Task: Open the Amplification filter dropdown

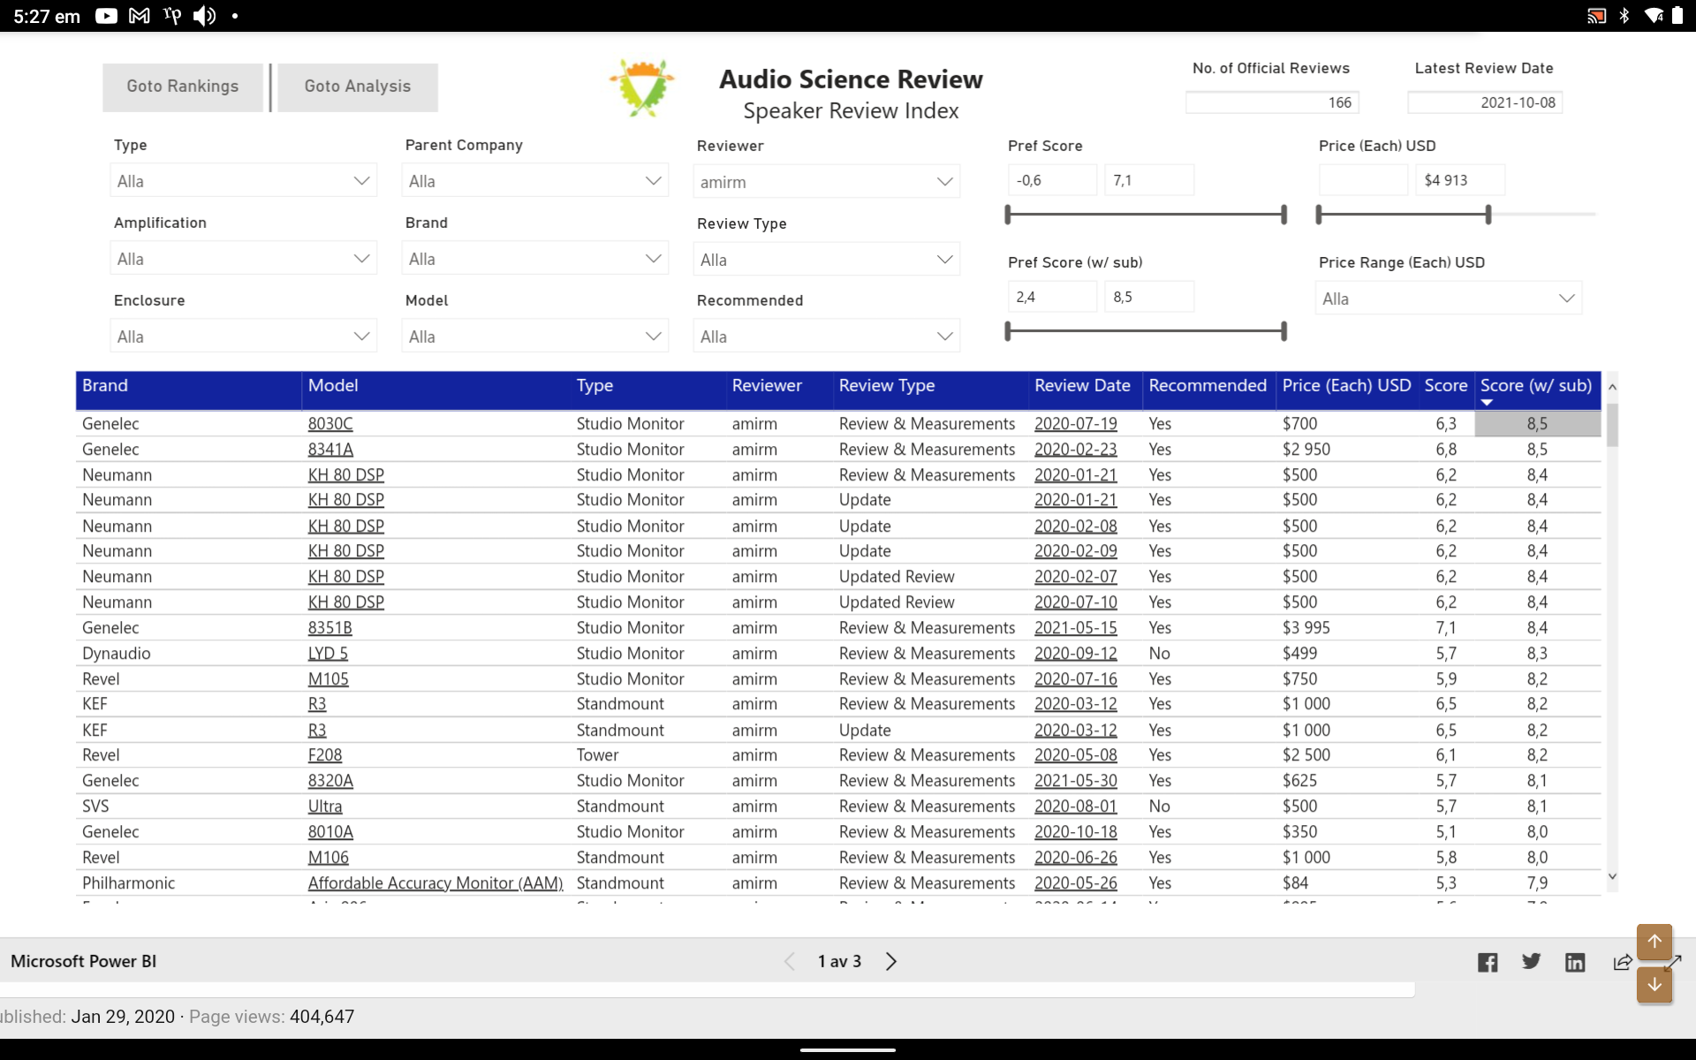Action: [x=244, y=259]
